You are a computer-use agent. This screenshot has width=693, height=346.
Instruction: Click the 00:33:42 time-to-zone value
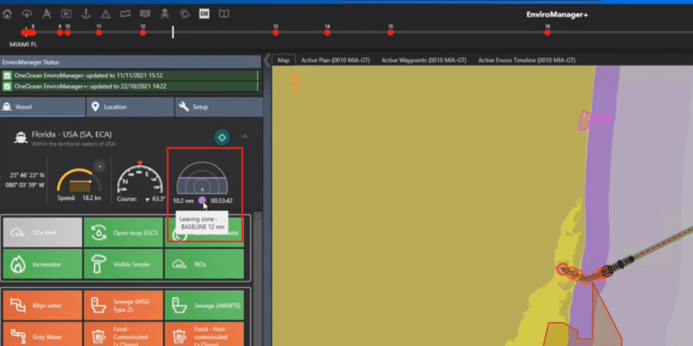(x=222, y=200)
